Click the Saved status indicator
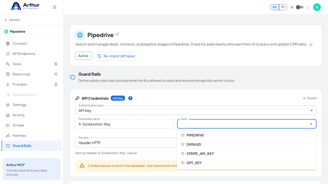Viewport: 328px width, 184px height. pyautogui.click(x=310, y=98)
